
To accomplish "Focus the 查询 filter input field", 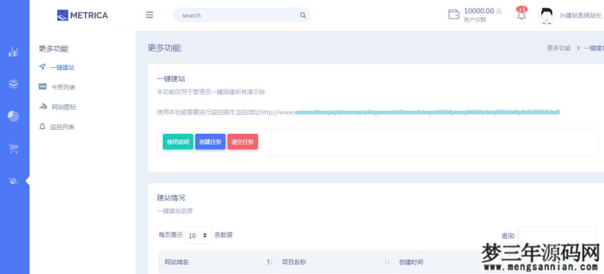I will coord(557,236).
